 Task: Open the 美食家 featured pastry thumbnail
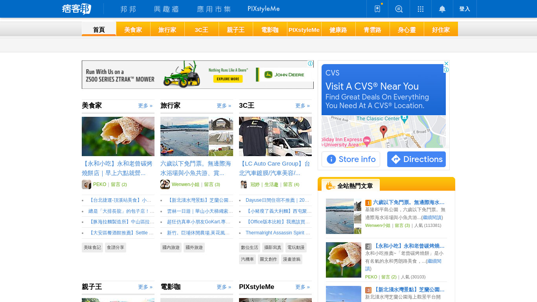(118, 136)
